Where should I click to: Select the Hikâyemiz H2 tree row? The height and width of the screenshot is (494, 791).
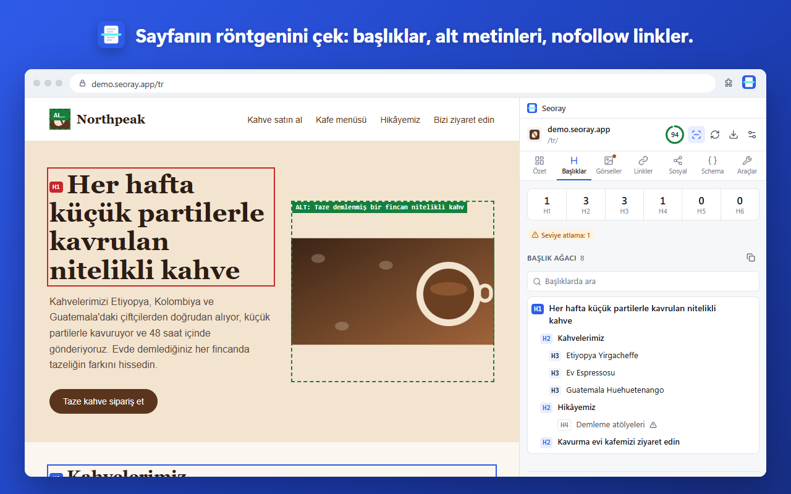pos(643,408)
